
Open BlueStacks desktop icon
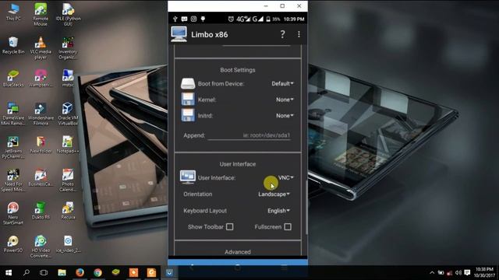13,78
